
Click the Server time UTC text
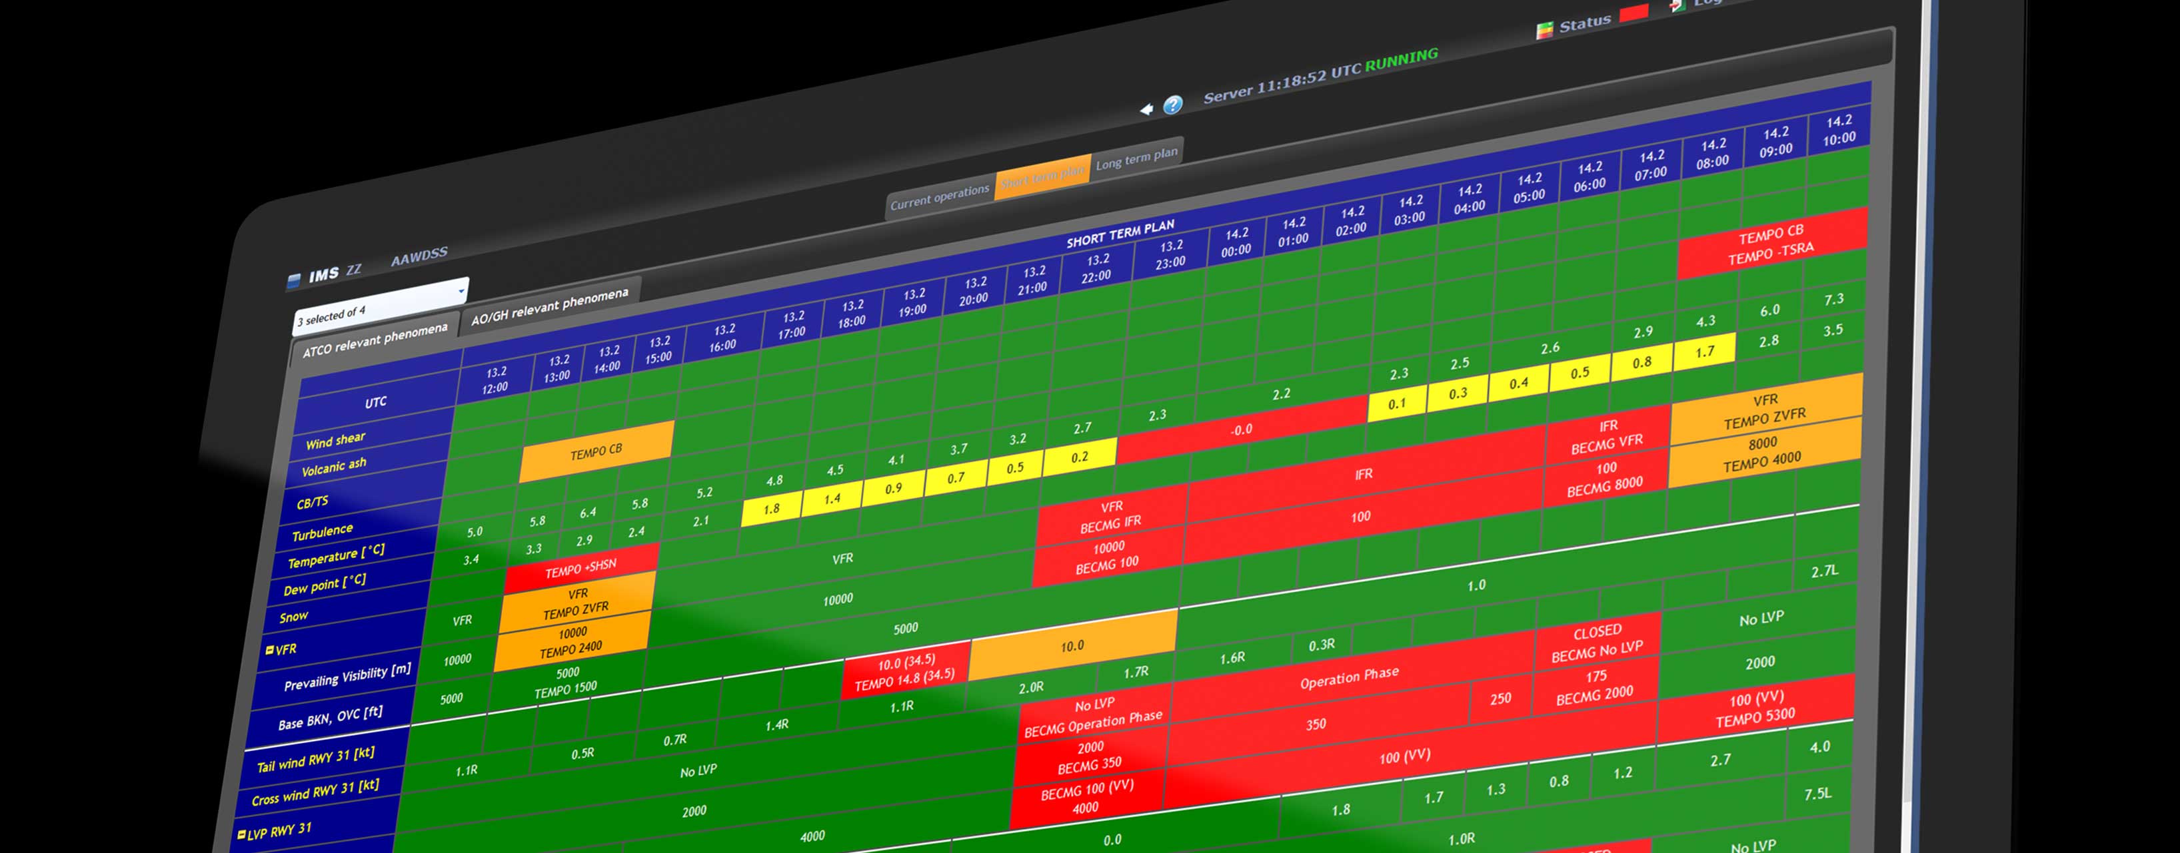[1281, 85]
